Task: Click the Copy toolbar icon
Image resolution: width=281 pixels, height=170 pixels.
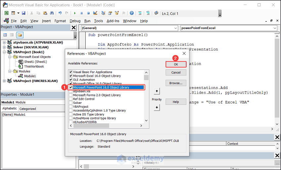Action: [x=38, y=13]
